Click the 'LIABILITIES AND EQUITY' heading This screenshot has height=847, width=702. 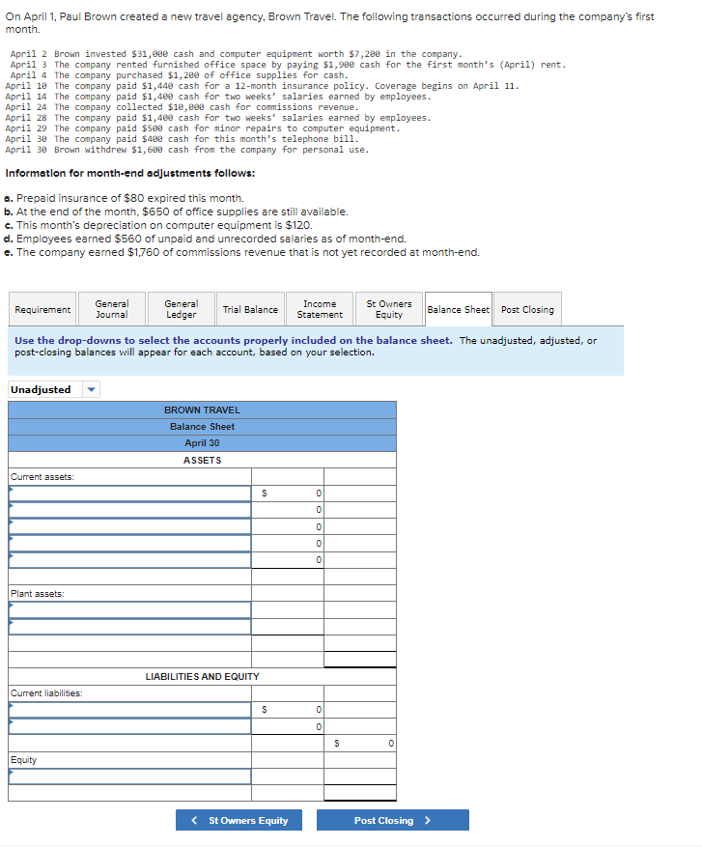point(202,676)
